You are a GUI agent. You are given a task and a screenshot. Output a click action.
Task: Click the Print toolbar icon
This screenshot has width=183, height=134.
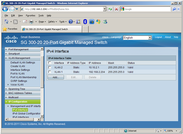pos(31,22)
